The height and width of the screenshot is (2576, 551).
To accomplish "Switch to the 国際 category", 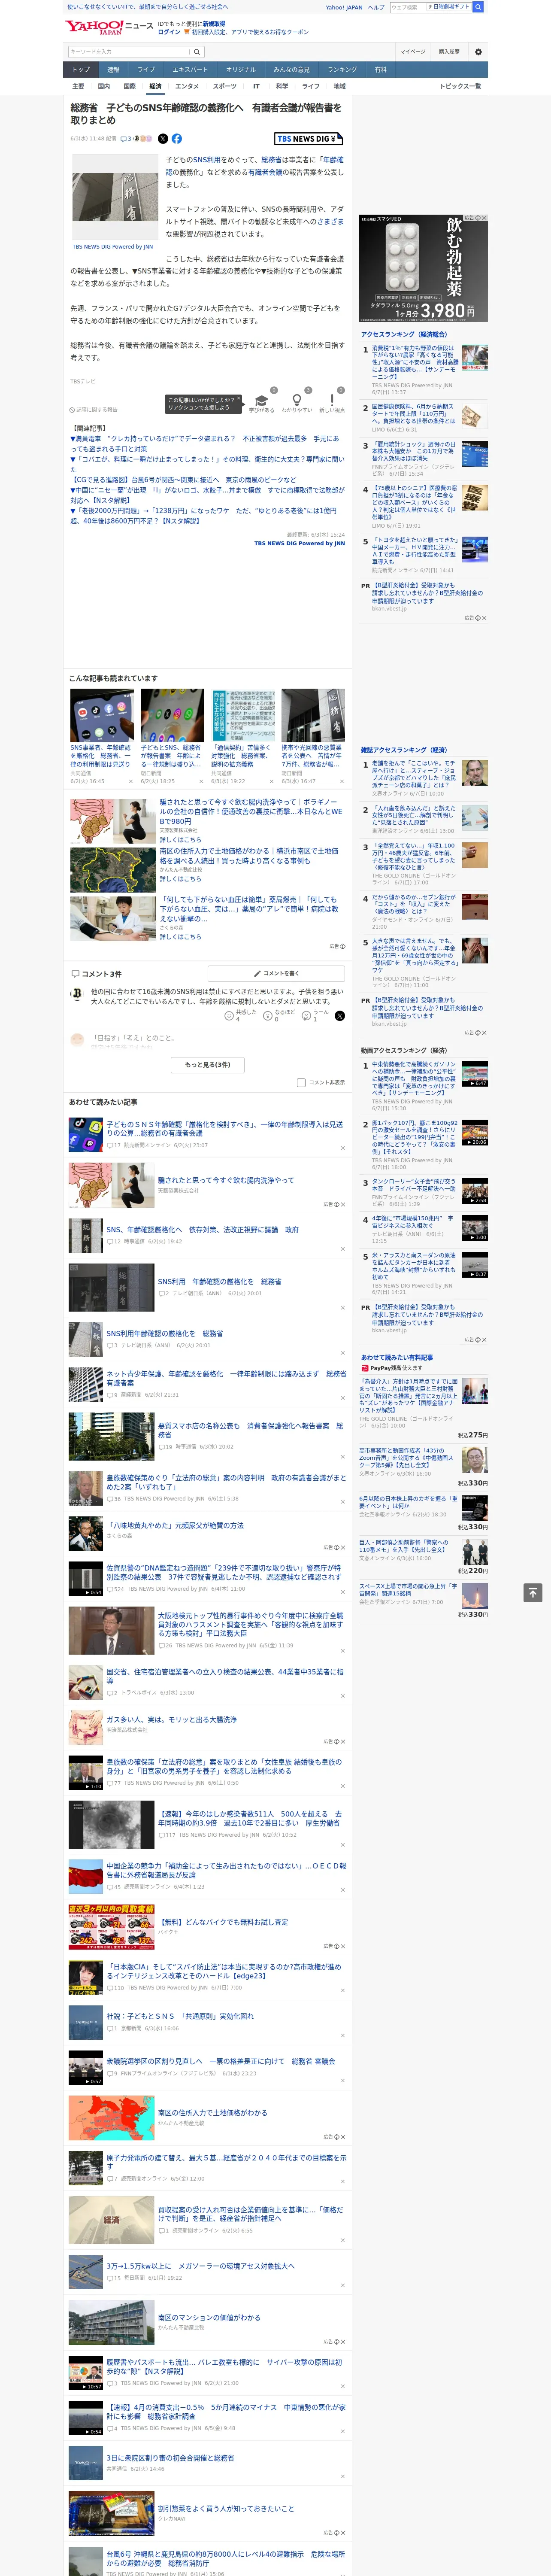I will [129, 86].
